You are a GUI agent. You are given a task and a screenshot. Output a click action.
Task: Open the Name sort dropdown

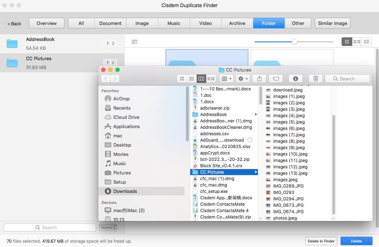pos(108,227)
